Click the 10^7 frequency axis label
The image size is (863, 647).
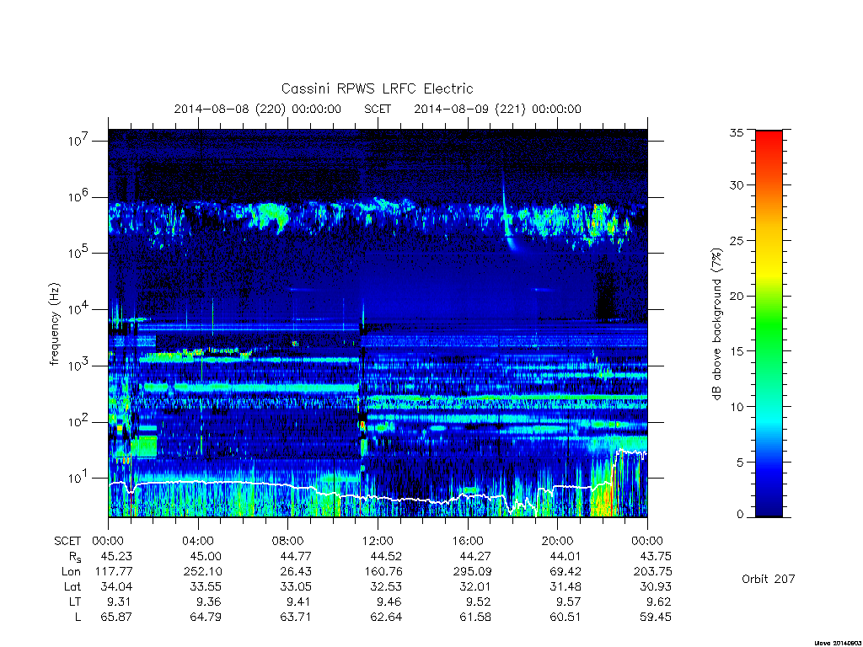(x=78, y=140)
